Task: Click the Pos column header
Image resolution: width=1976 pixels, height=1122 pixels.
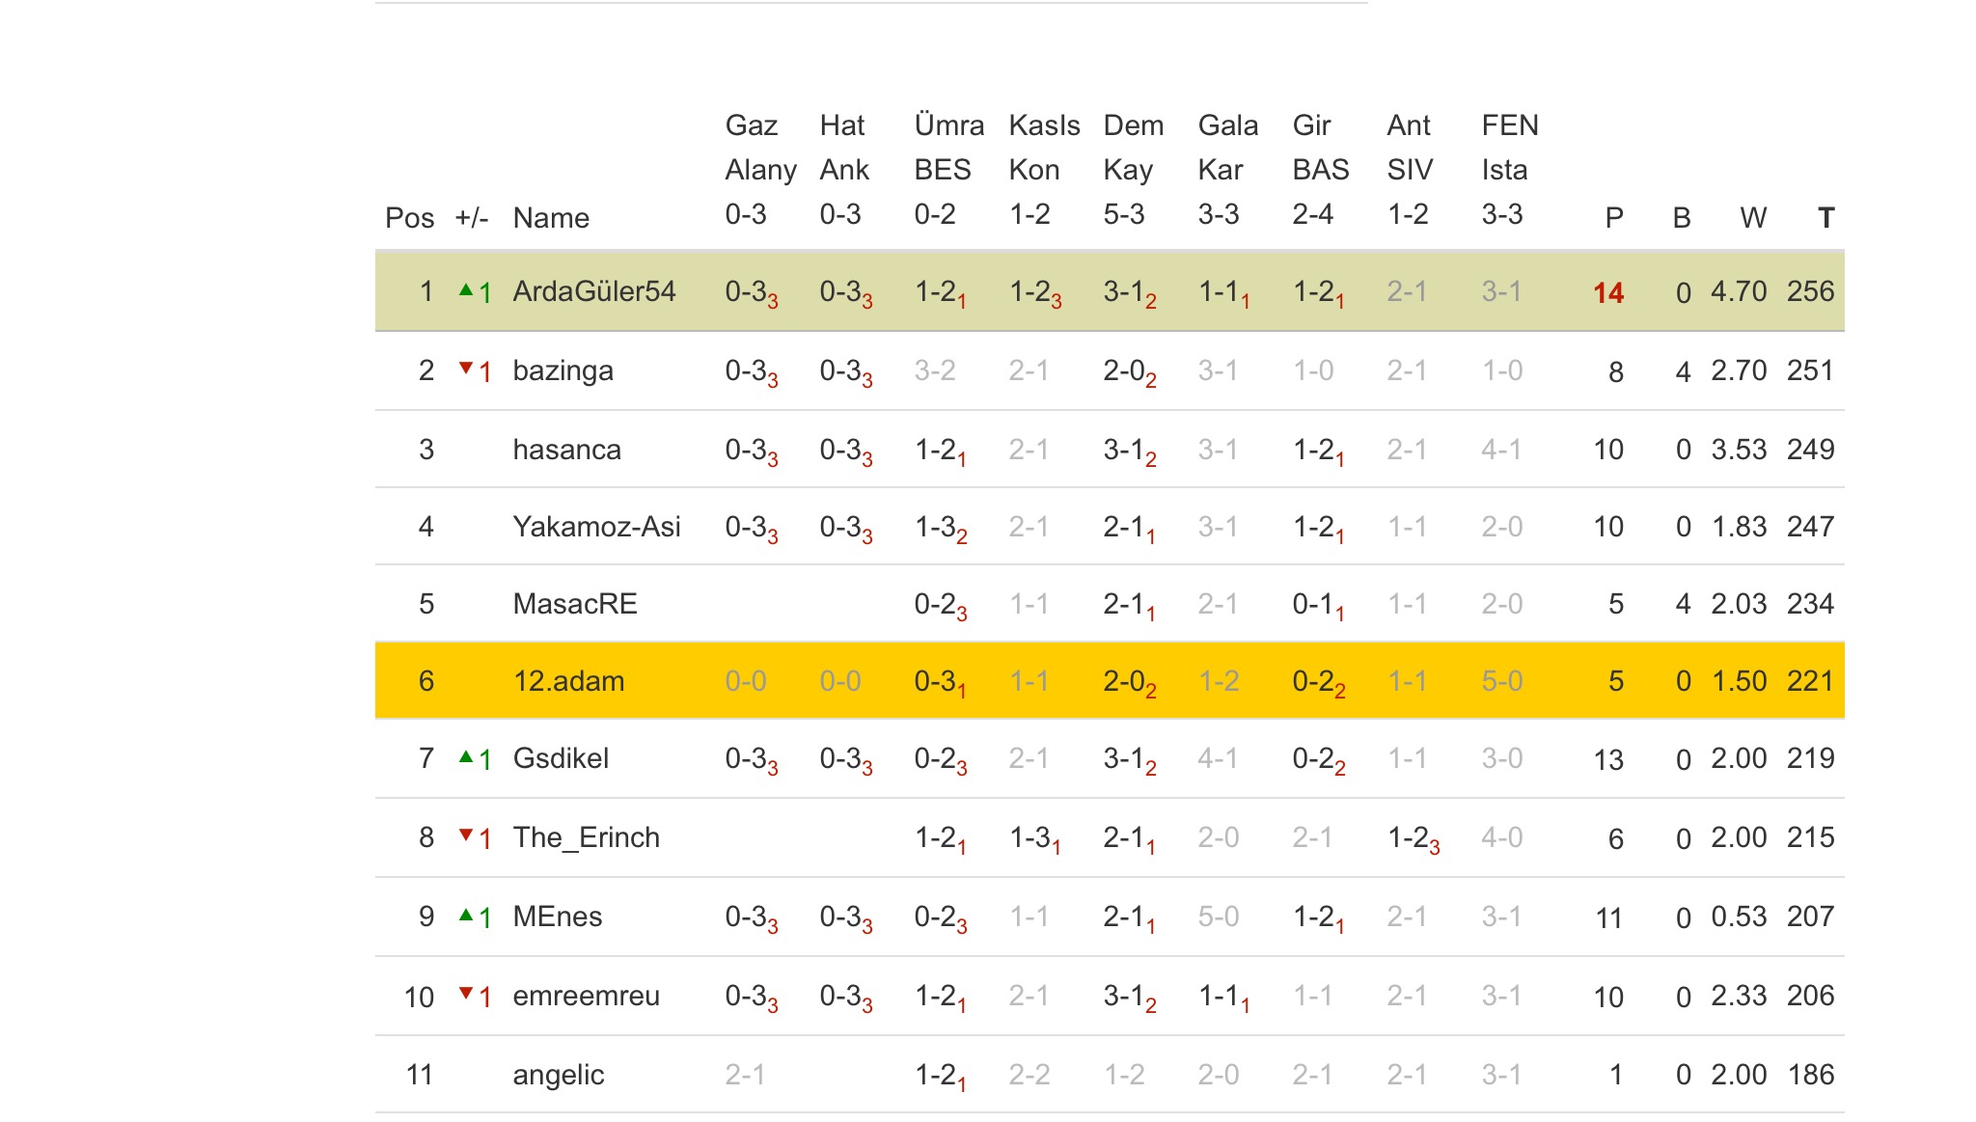Action: point(409,218)
